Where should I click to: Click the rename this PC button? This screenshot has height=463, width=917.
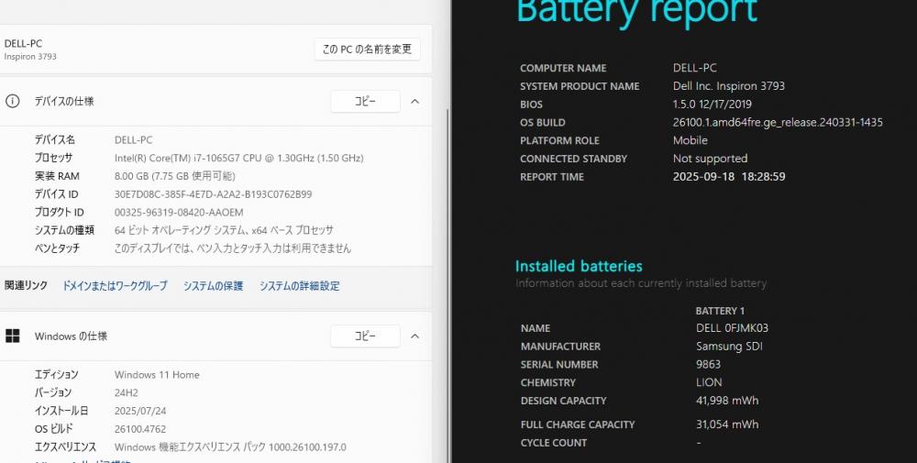pyautogui.click(x=368, y=50)
